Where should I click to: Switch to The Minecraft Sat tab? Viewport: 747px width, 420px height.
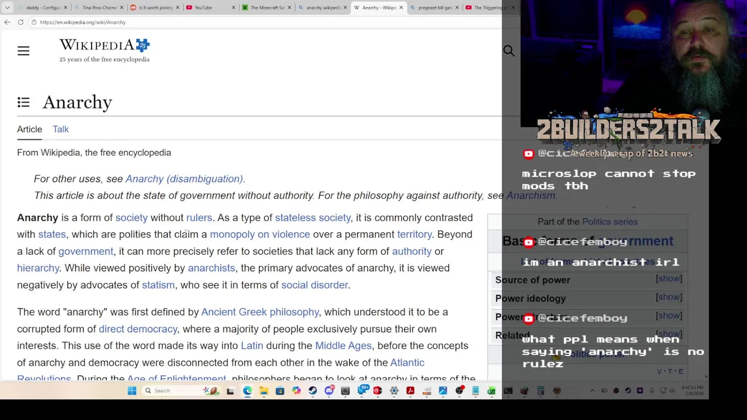266,8
